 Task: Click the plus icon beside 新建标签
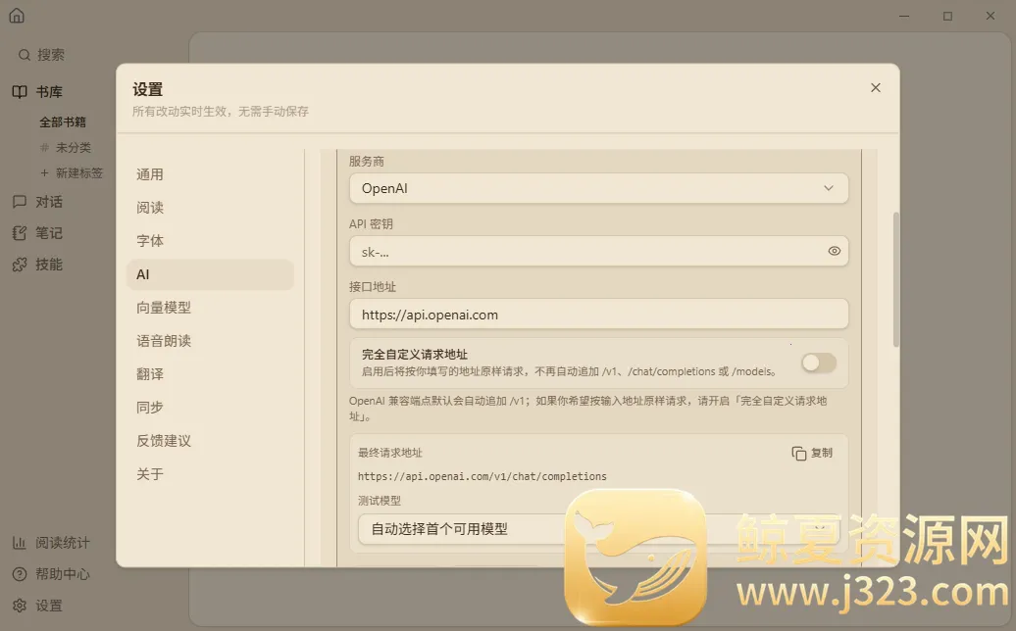(44, 172)
